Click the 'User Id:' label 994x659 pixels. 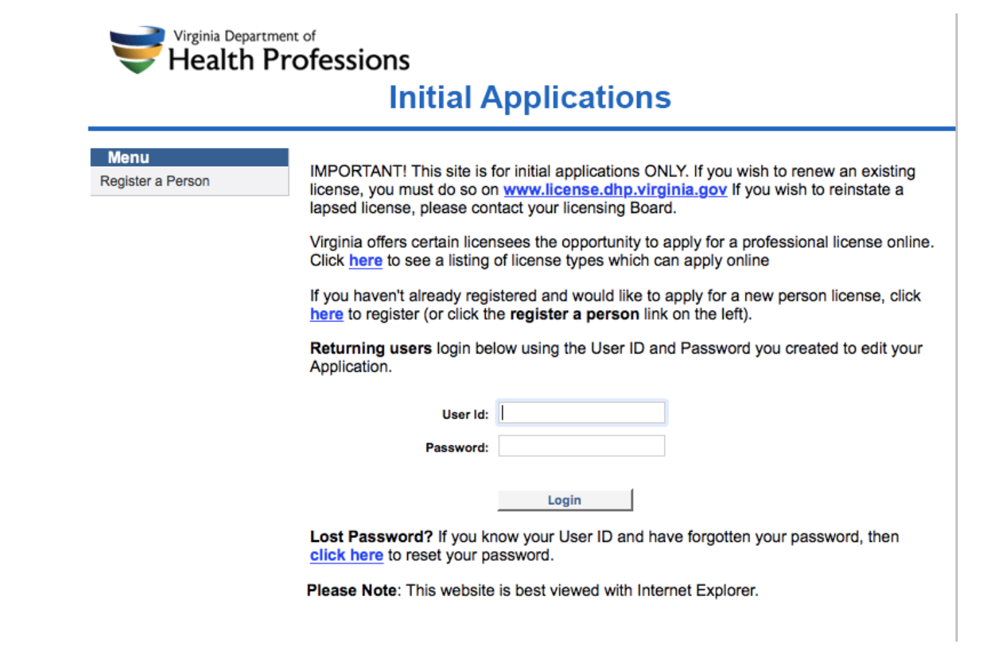click(x=465, y=415)
